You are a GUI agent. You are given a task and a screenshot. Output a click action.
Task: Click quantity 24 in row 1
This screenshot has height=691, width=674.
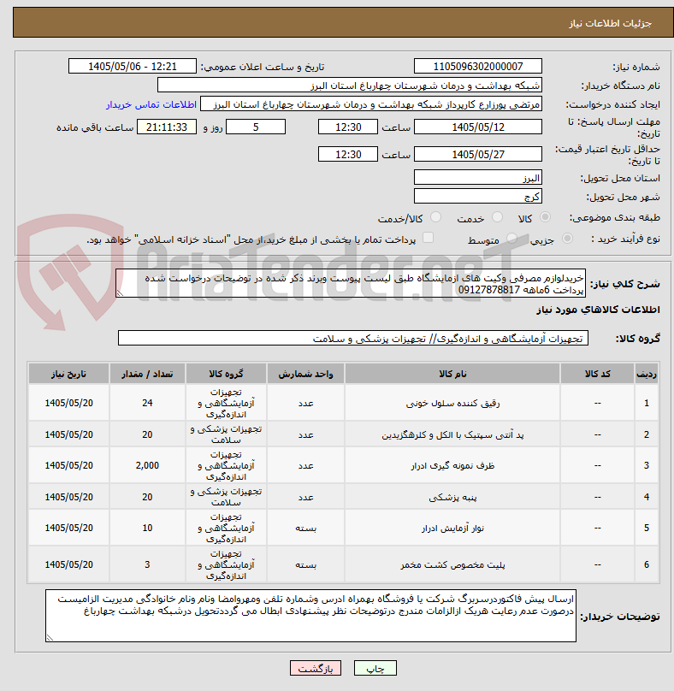(x=147, y=403)
